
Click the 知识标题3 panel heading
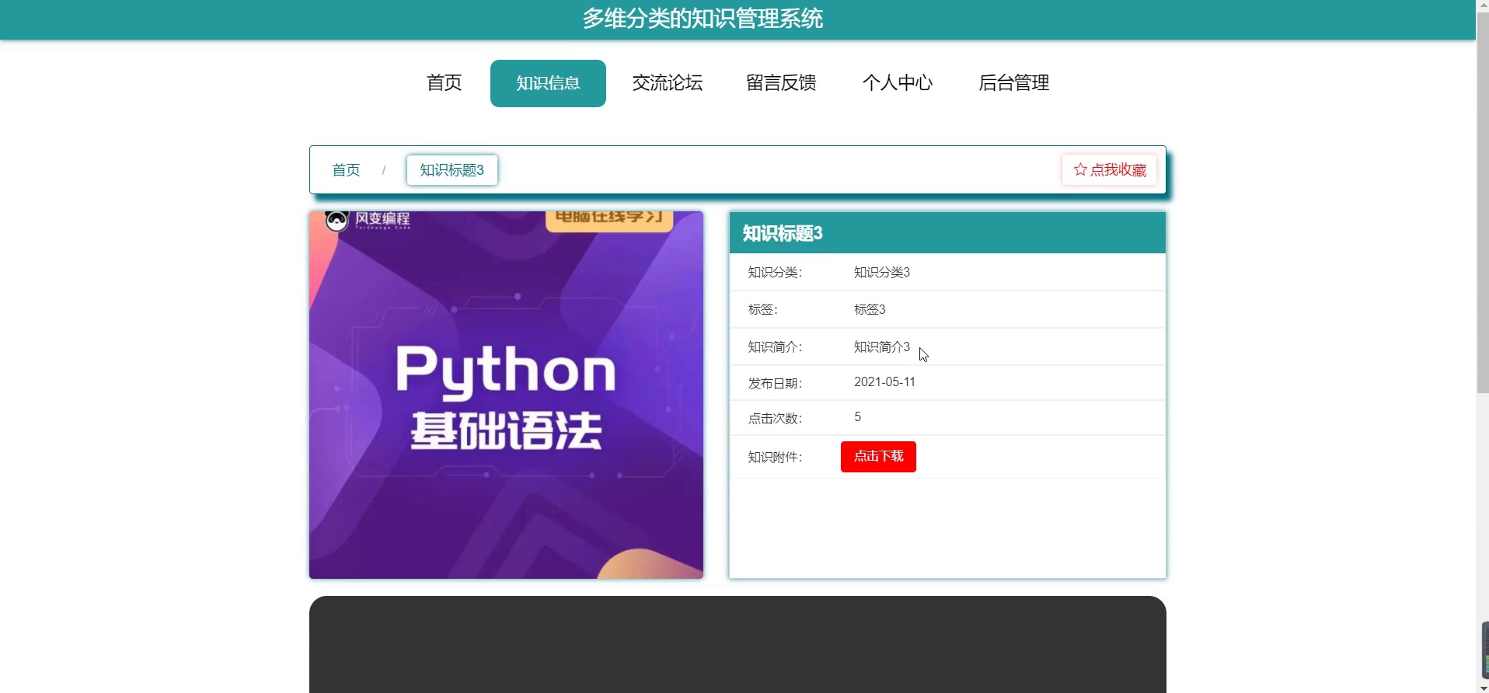point(783,233)
